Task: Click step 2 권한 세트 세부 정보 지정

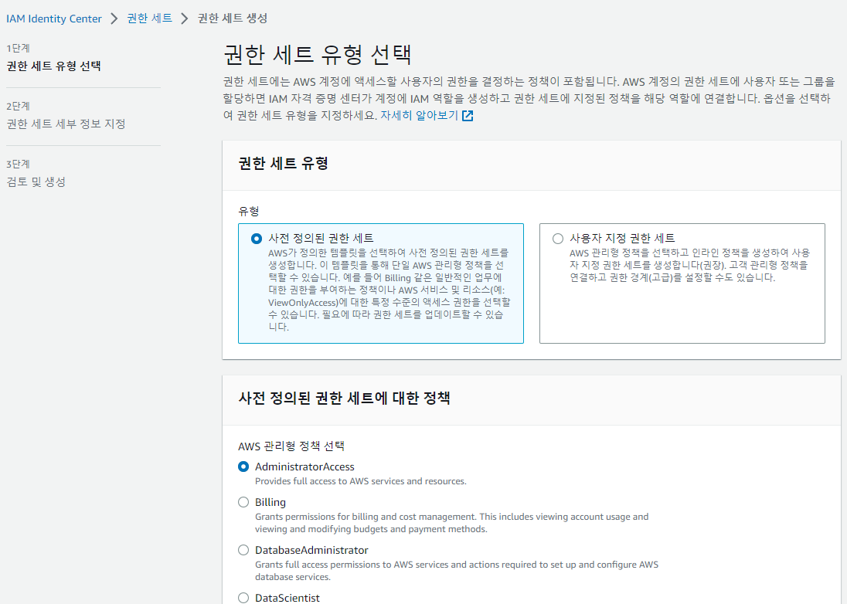Action: 66,124
